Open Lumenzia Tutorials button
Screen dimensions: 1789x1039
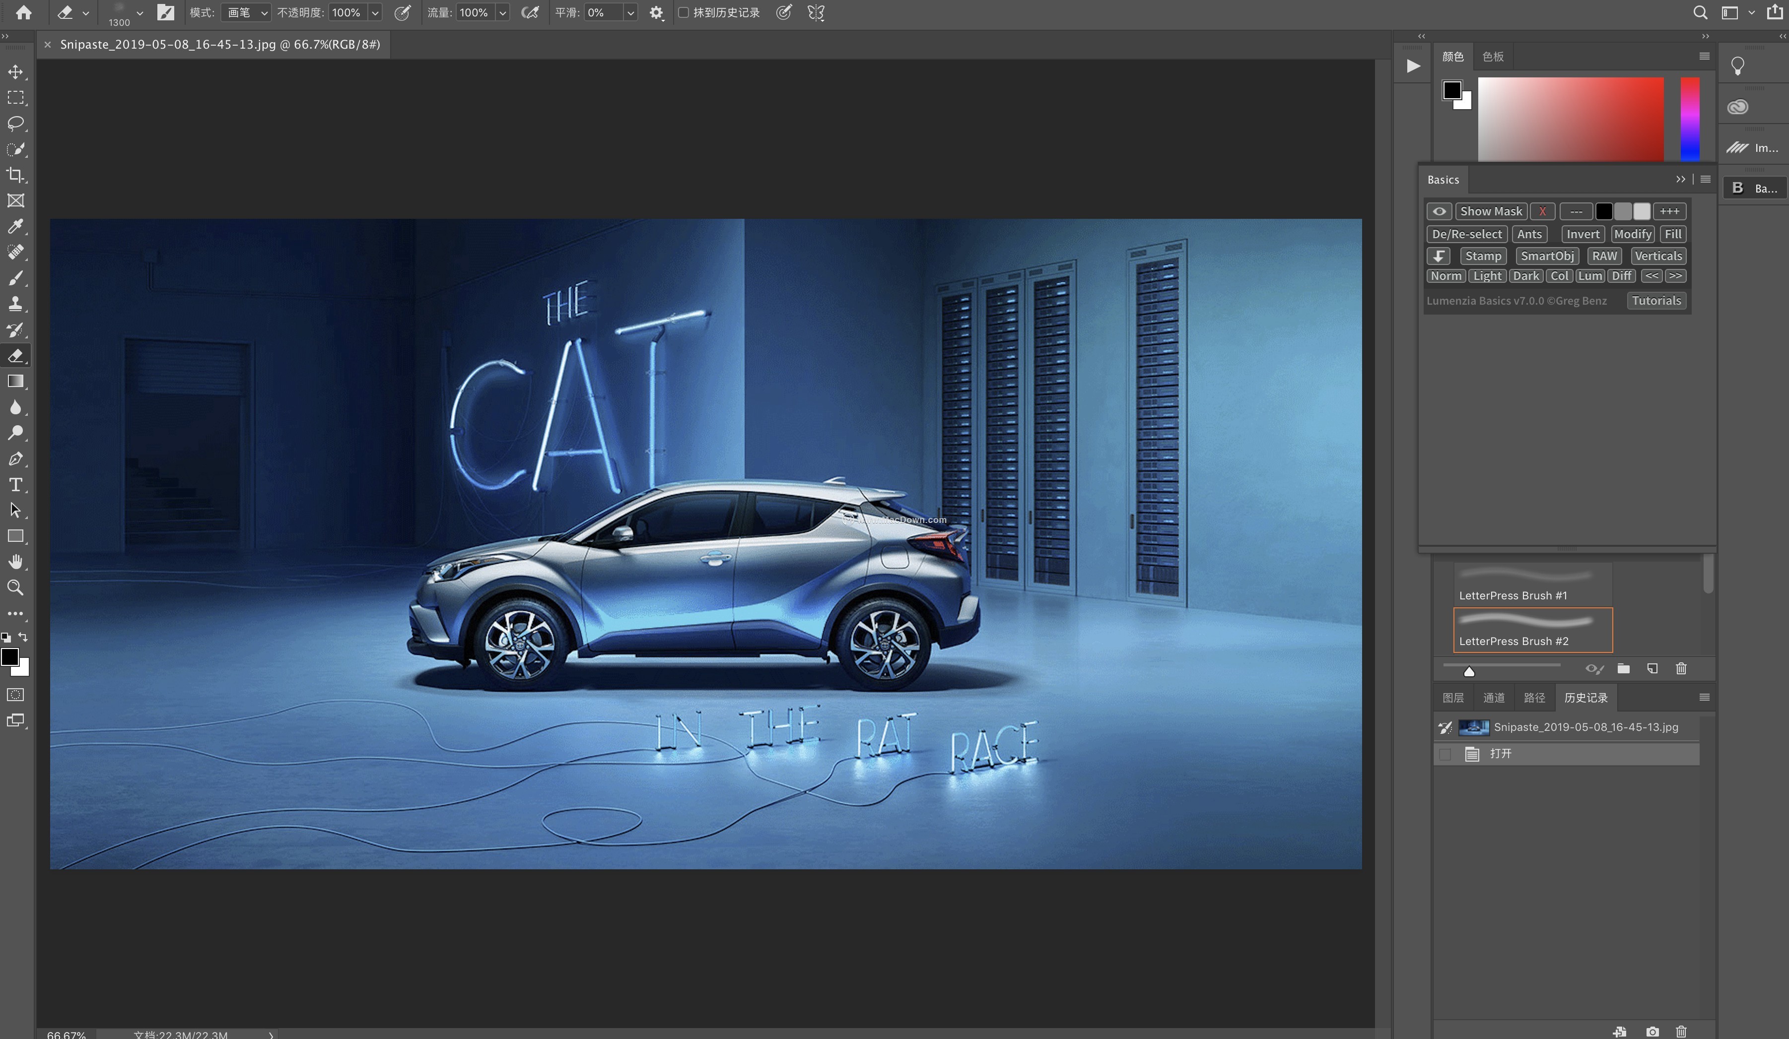coord(1655,301)
